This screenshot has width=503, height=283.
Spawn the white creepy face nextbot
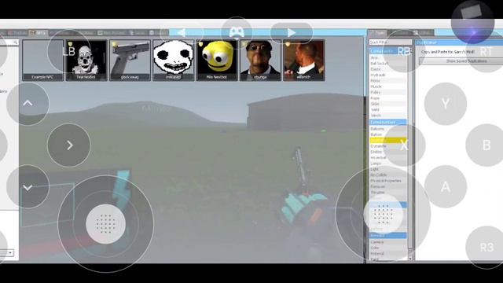click(174, 61)
